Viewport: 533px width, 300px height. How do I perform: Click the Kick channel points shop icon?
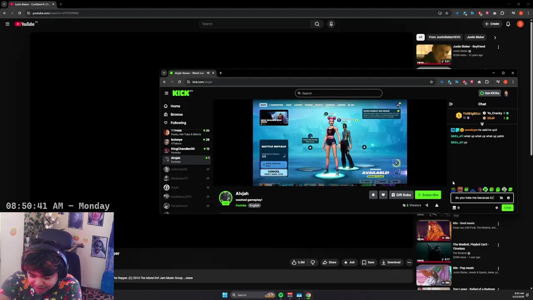454,207
